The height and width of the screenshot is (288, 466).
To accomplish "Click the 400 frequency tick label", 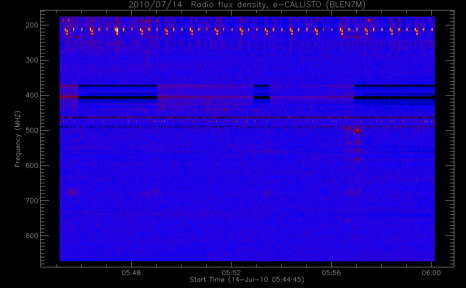I will pyautogui.click(x=32, y=95).
